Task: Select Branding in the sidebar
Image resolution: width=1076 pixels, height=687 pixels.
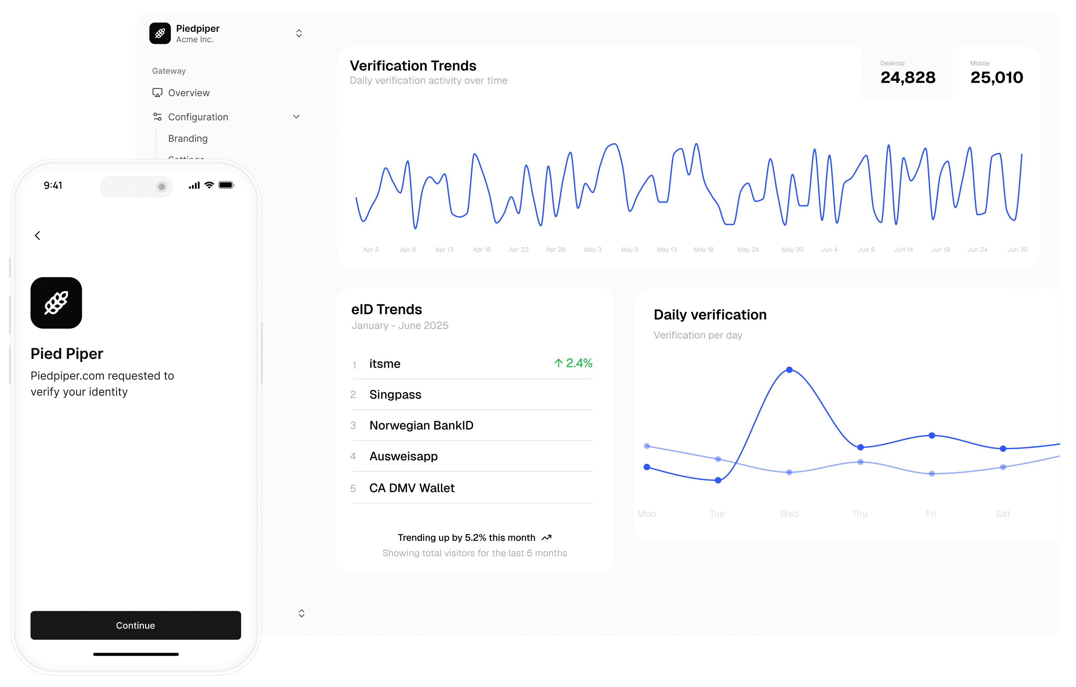Action: point(188,138)
